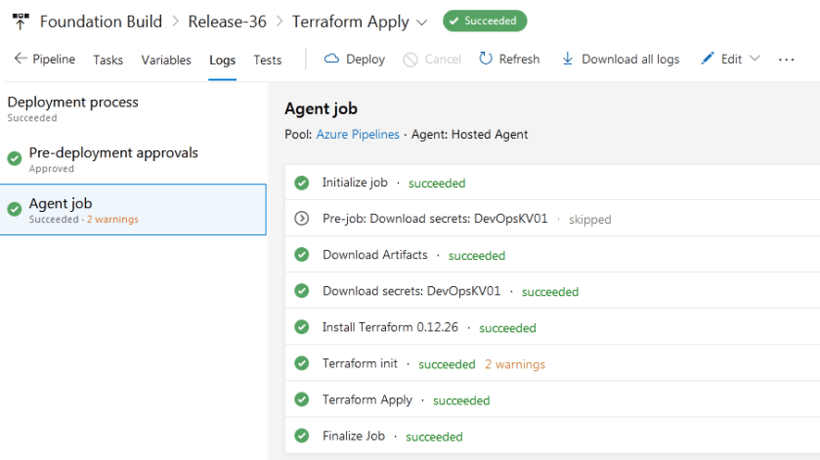Click the success icon next to Terraform Apply step
Viewport: 820px width, 460px height.
coord(302,400)
